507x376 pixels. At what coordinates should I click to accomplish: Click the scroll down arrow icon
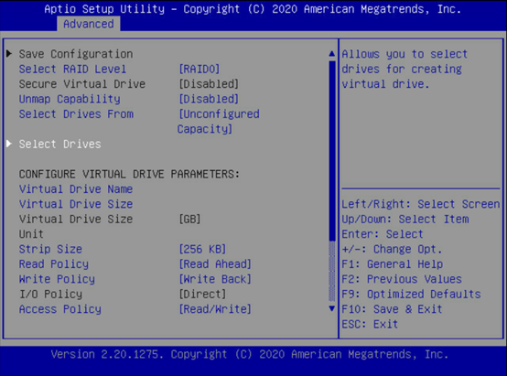point(332,308)
